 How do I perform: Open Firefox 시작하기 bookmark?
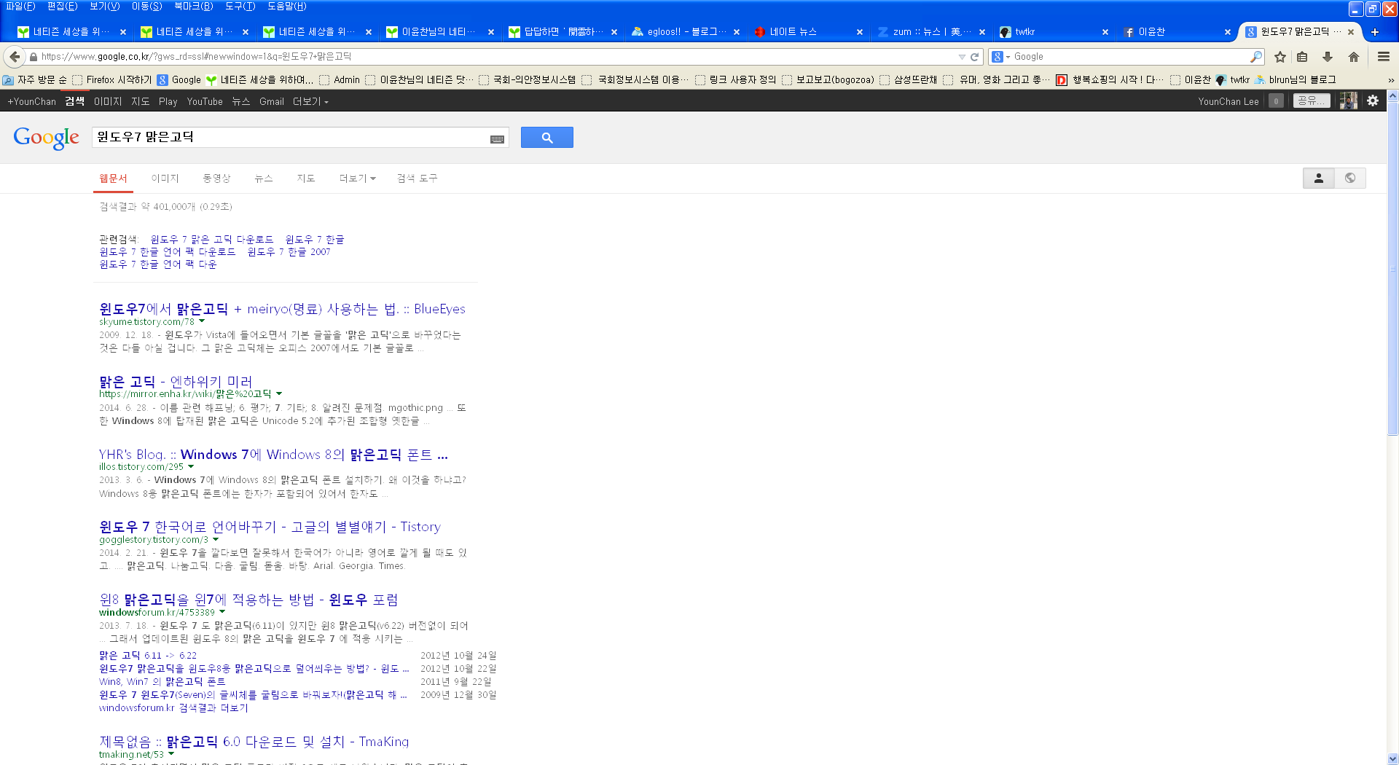[x=112, y=80]
